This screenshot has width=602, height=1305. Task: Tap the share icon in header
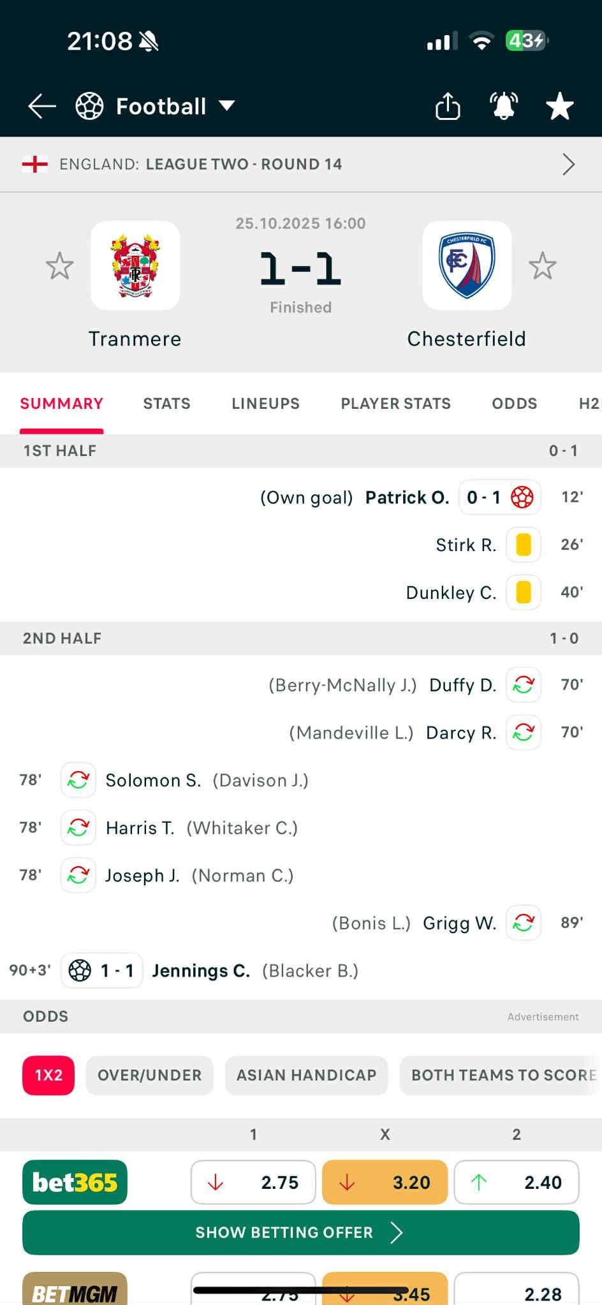click(448, 106)
